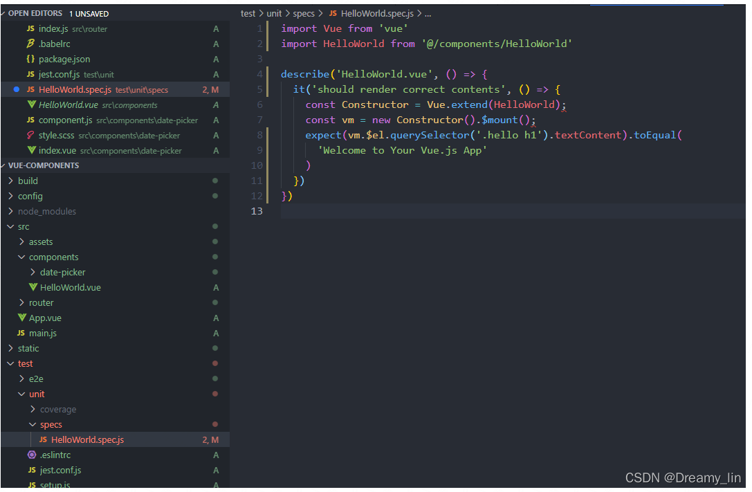Collapse the VUE-COMPONENTS section header
The height and width of the screenshot is (492, 752).
pyautogui.click(x=3, y=165)
